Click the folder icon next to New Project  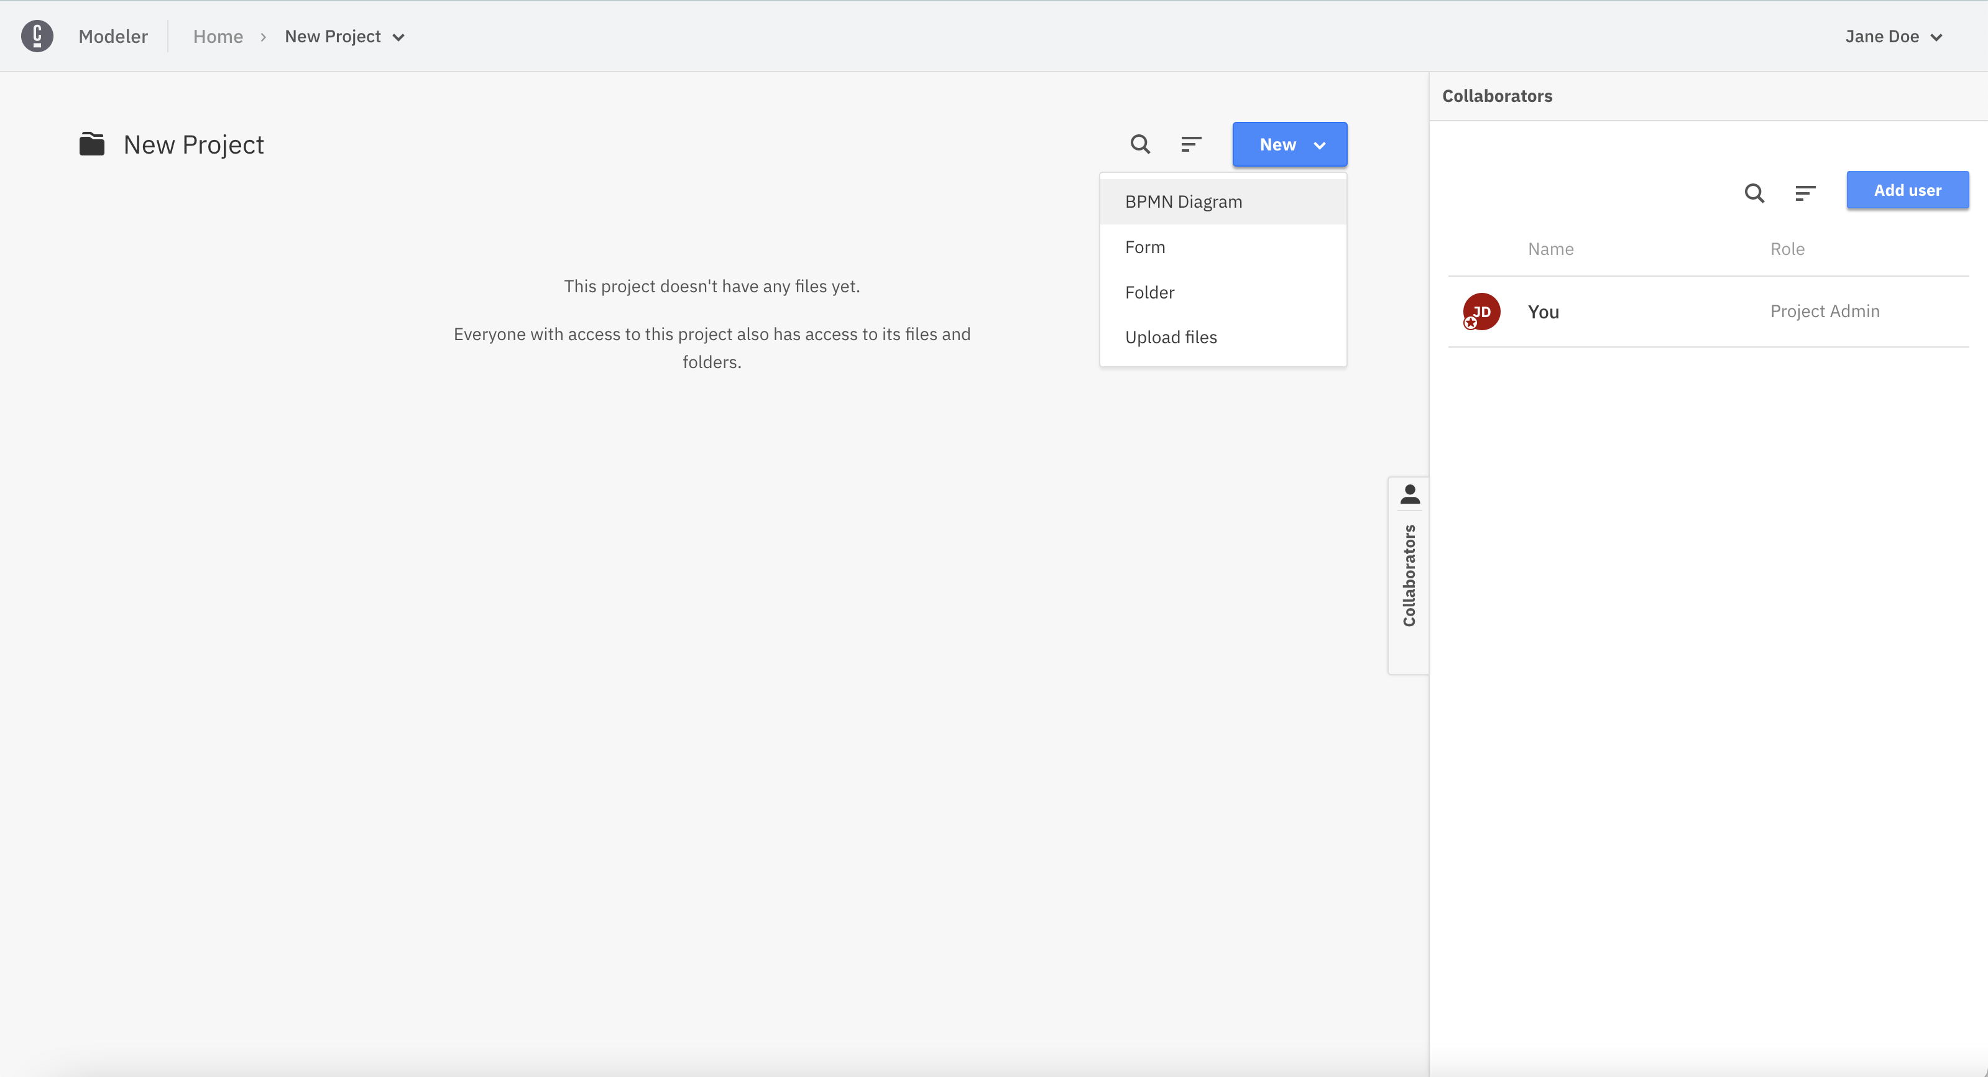pos(93,144)
